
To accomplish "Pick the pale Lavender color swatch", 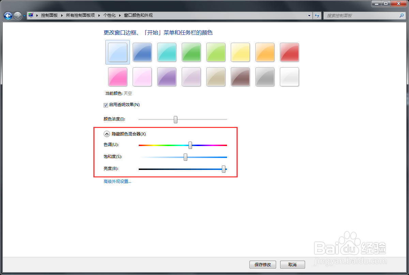I will 191,77.
